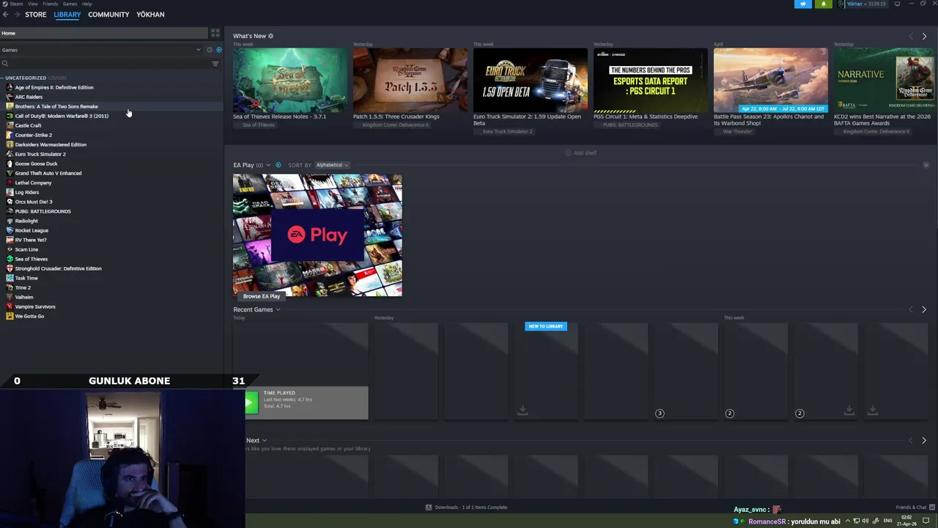Open the Games collection dropdown
This screenshot has width=938, height=528.
point(101,50)
